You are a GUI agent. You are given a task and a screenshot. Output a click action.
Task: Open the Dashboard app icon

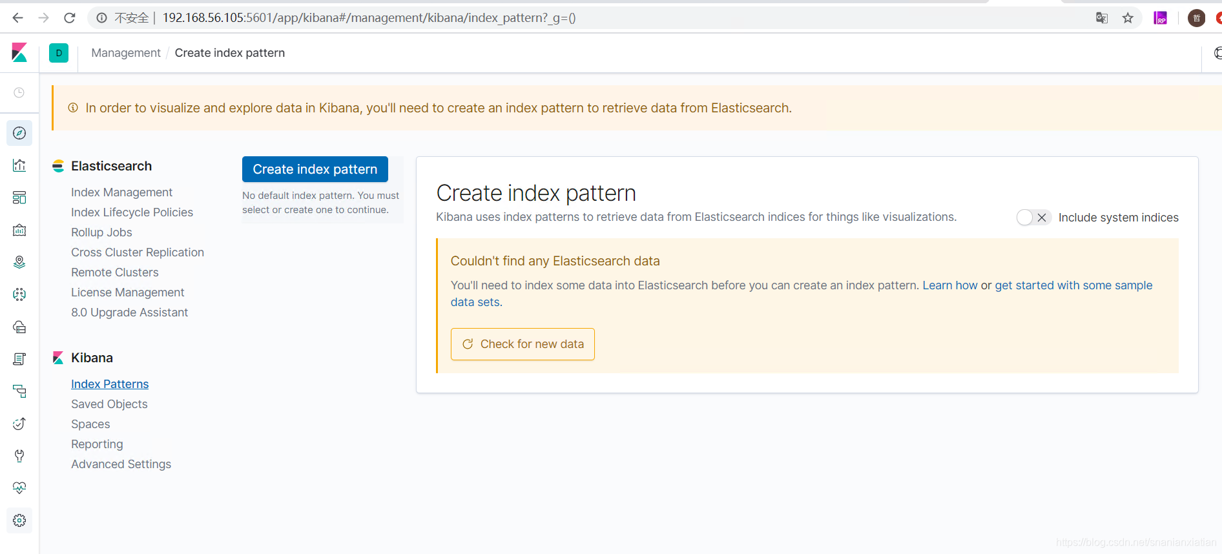19,198
